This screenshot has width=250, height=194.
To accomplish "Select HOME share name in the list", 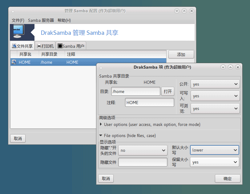I will (x=25, y=62).
